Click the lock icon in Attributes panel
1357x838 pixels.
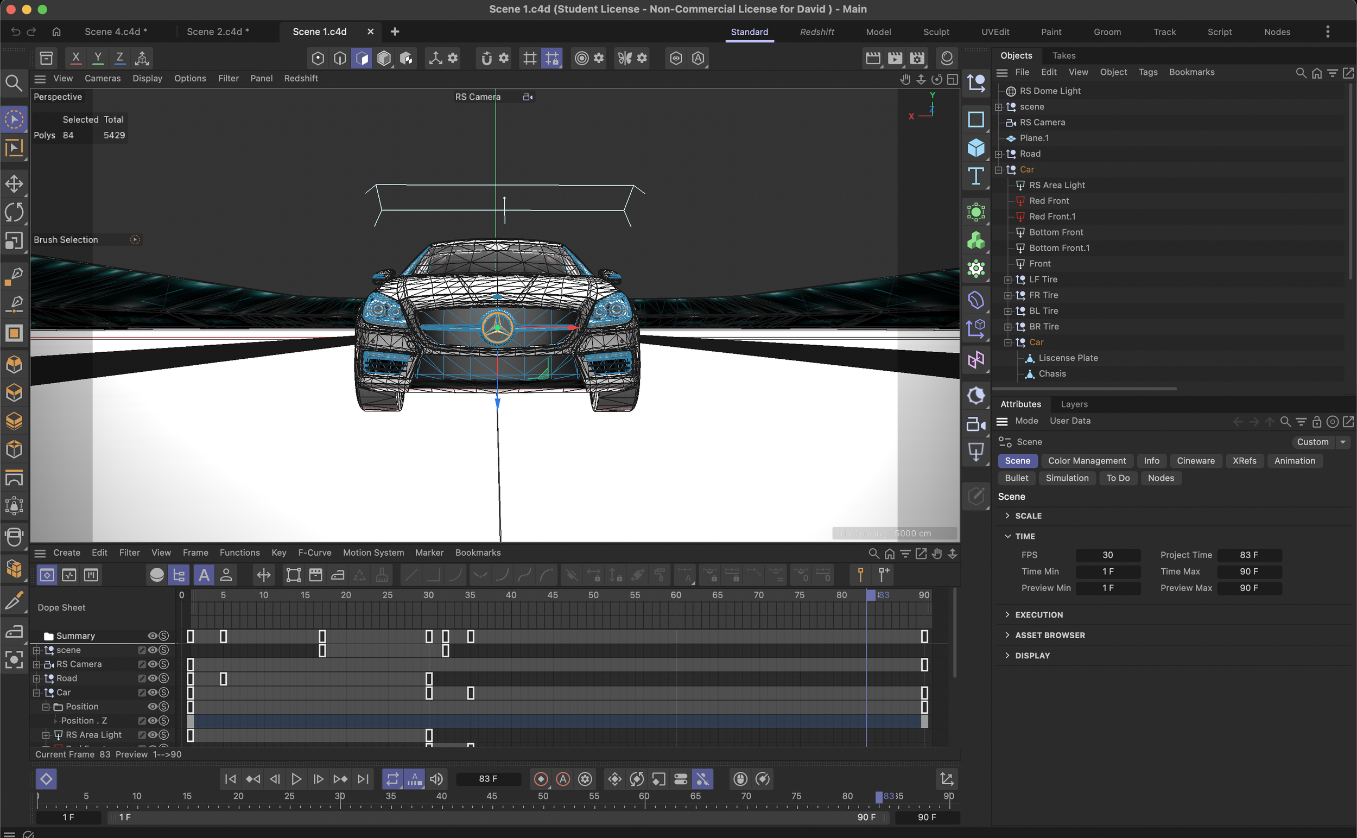click(1316, 422)
